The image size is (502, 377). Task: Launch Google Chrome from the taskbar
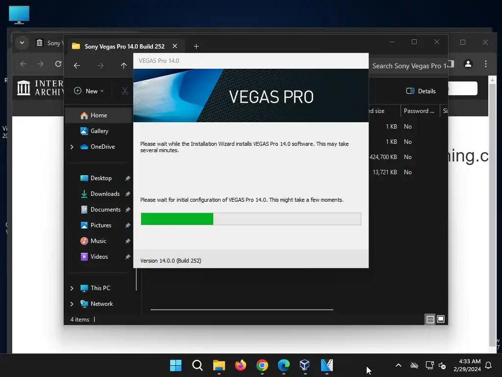[262, 365]
